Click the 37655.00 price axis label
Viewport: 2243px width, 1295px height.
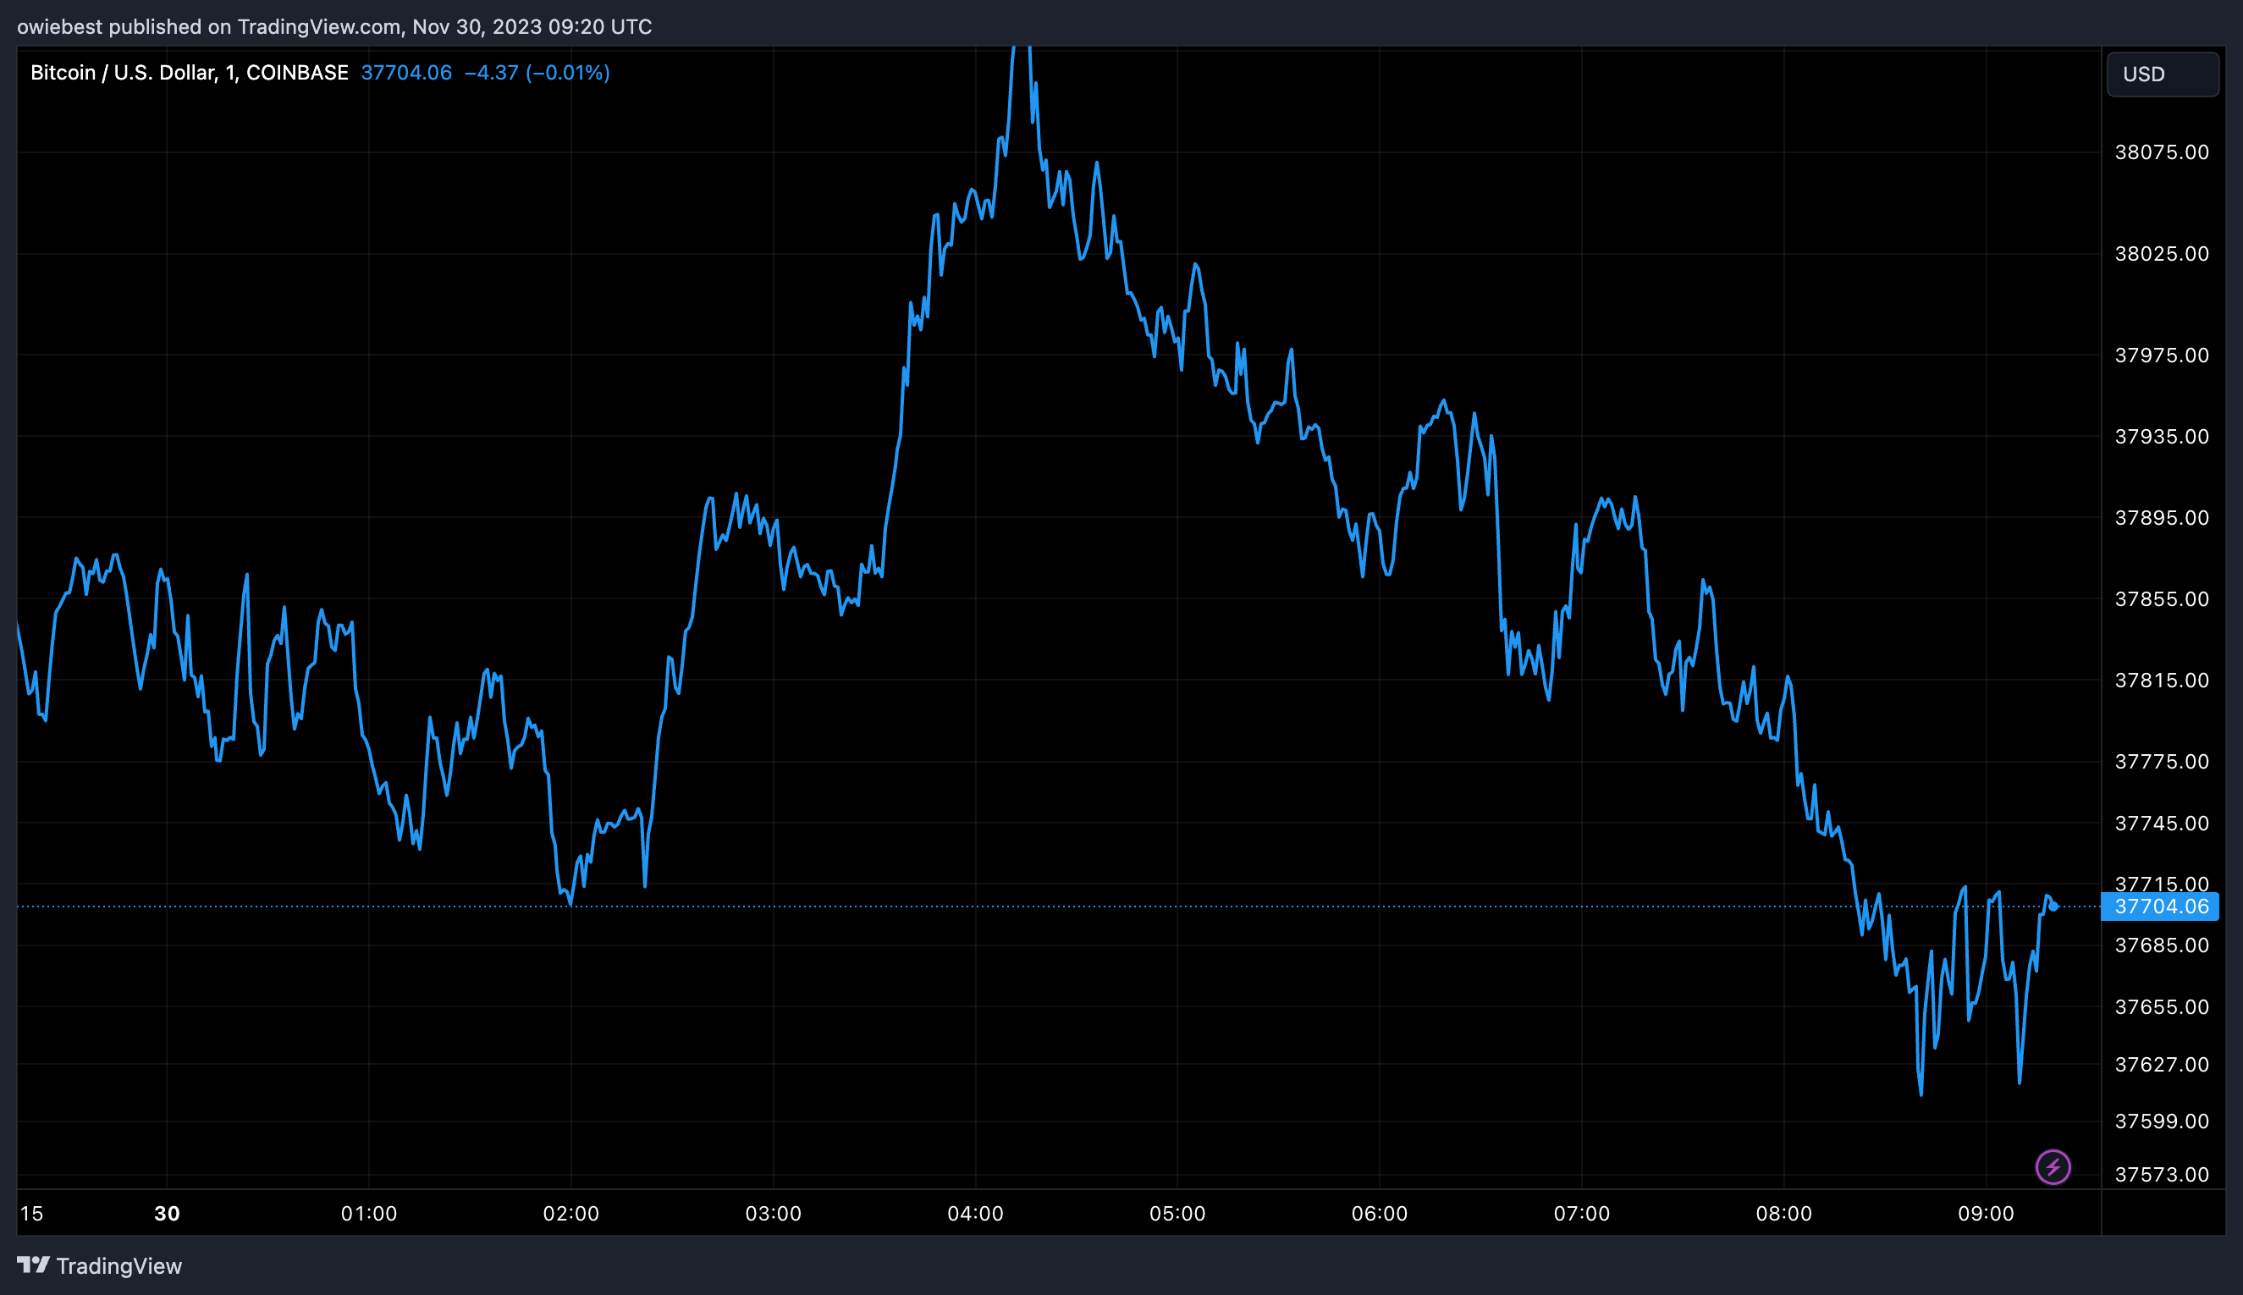(x=2161, y=1006)
